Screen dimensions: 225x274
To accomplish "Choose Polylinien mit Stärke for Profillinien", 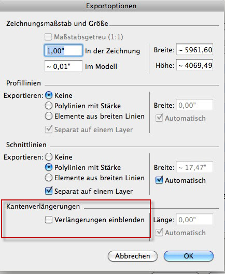I will (49, 106).
